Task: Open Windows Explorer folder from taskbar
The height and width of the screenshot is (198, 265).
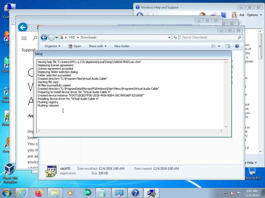Action: pos(55,193)
